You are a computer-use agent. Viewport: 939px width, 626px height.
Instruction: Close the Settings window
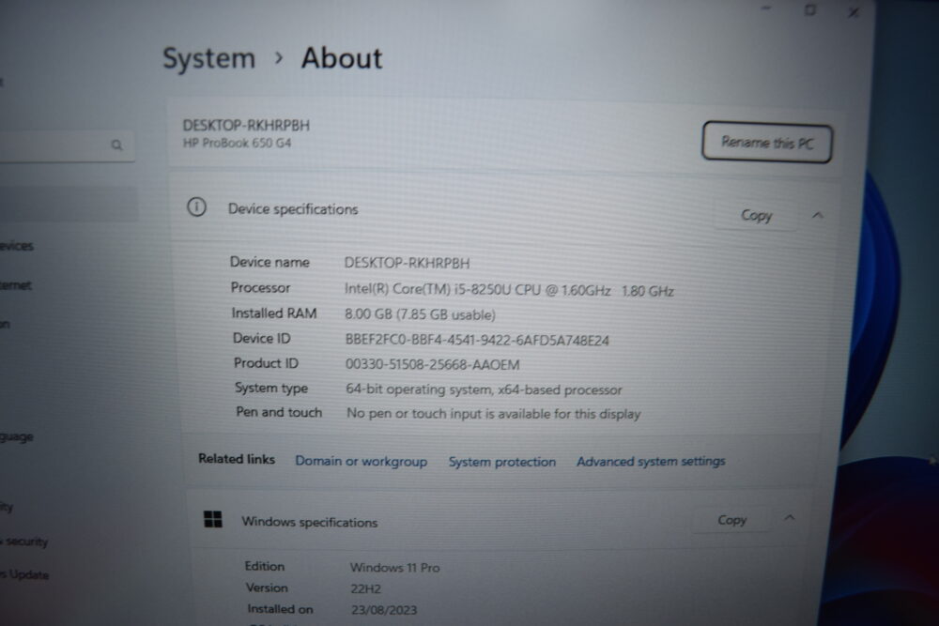854,12
